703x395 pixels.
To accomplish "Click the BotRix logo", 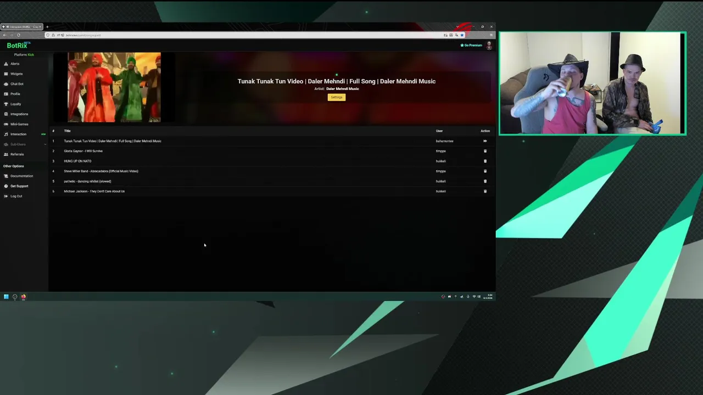I will coord(18,45).
